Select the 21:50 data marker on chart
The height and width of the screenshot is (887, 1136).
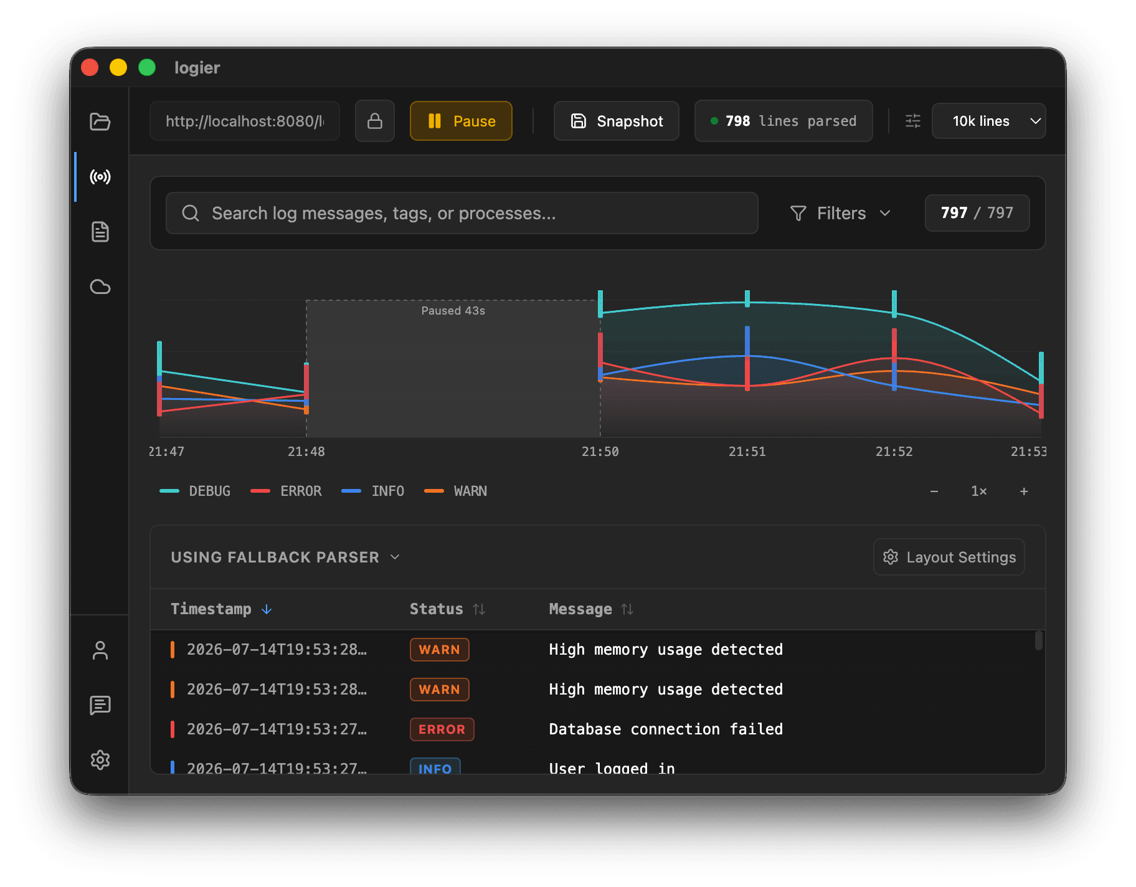click(x=600, y=336)
